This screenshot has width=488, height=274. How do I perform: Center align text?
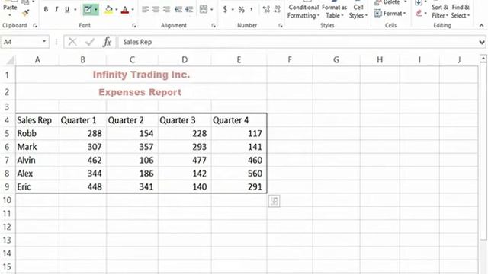coord(156,10)
